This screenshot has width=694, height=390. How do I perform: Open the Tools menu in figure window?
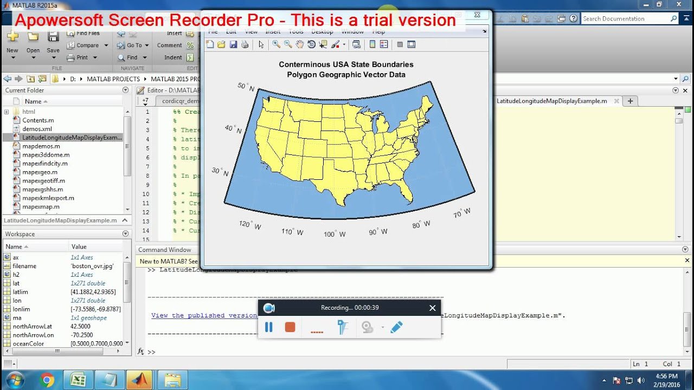(x=296, y=32)
